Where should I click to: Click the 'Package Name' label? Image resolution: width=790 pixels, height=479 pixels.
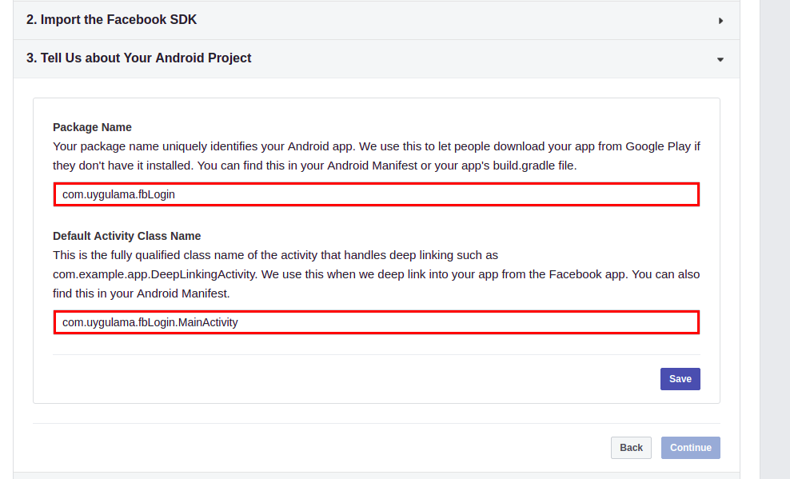click(x=92, y=127)
